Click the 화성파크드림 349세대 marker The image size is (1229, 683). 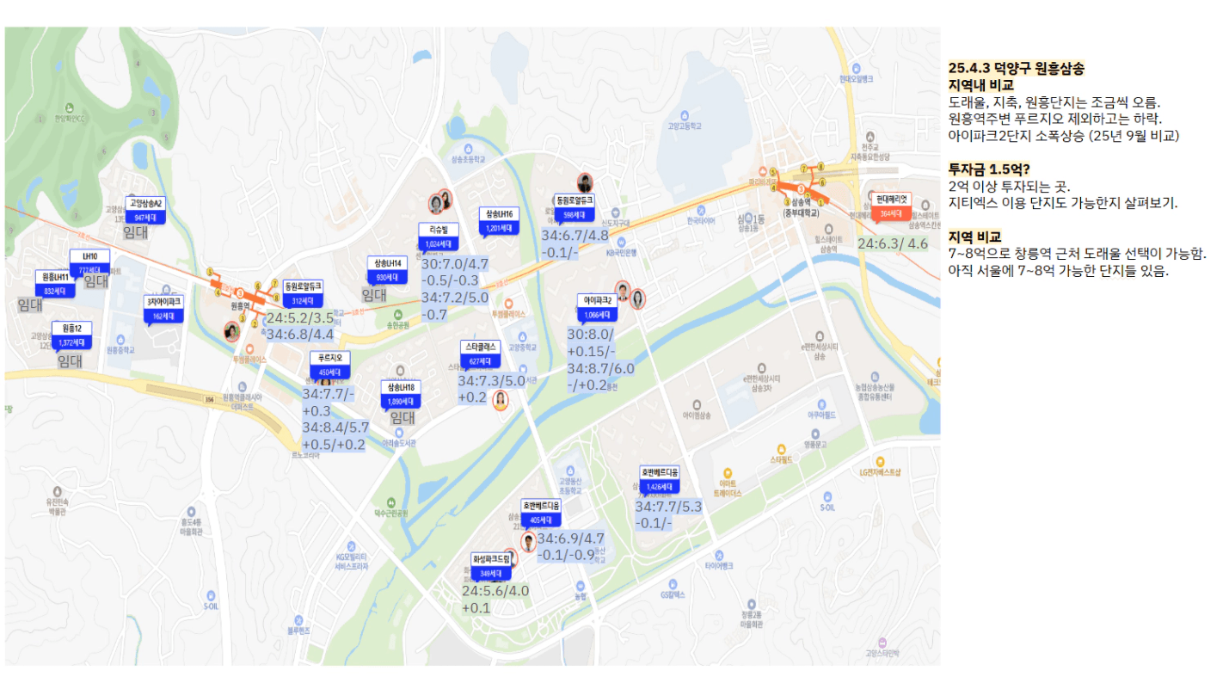point(491,566)
